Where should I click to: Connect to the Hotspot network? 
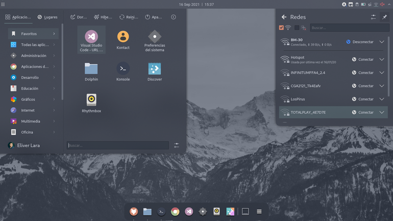pos(363,59)
